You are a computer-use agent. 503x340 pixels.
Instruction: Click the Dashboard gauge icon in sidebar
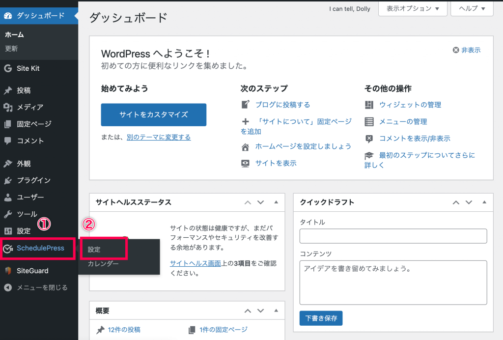[x=8, y=15]
